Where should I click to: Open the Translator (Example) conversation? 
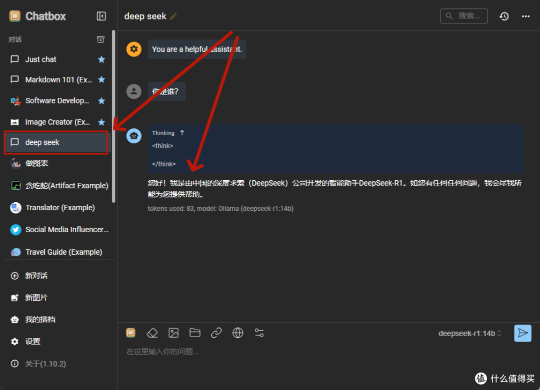tap(58, 208)
